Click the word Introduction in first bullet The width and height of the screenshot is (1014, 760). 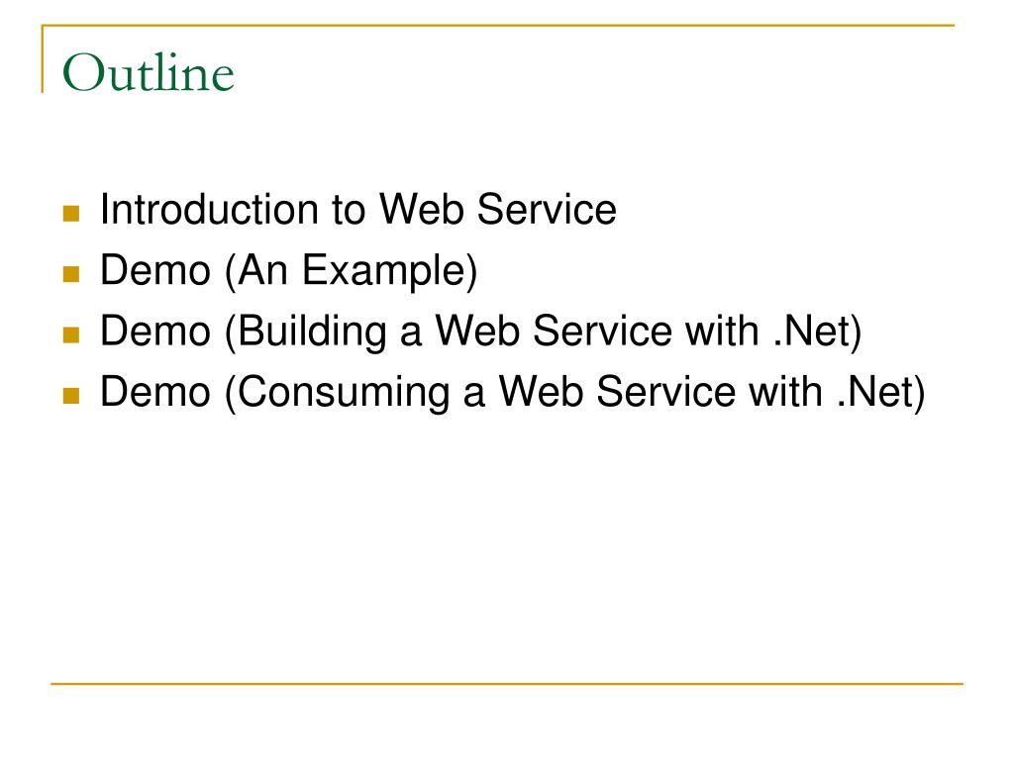point(209,210)
